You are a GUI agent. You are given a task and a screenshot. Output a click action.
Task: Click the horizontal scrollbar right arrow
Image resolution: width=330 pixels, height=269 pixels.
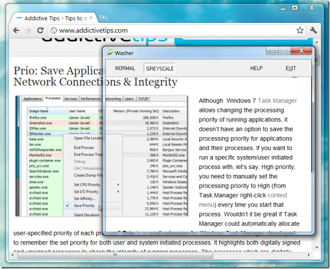coord(309,255)
